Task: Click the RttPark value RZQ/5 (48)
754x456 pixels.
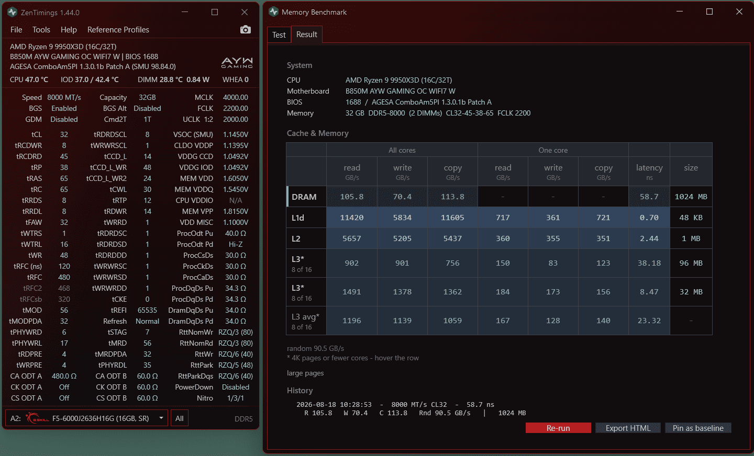Action: click(x=236, y=365)
